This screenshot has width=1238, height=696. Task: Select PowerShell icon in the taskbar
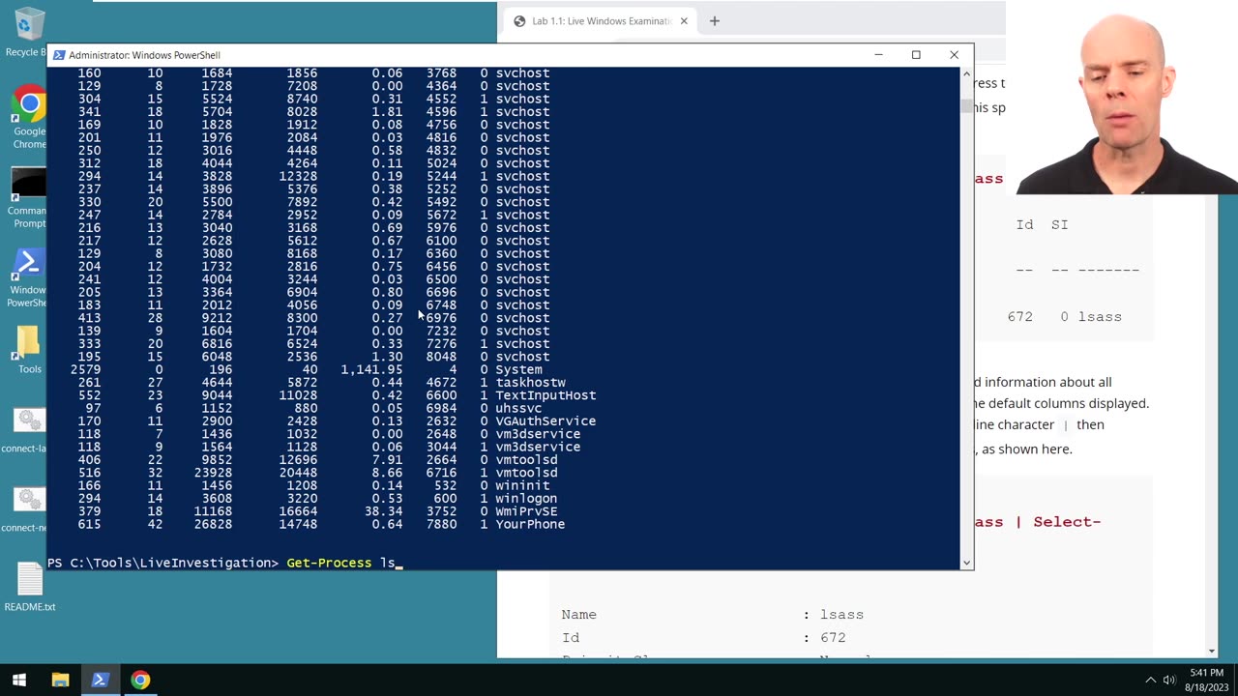(x=100, y=680)
